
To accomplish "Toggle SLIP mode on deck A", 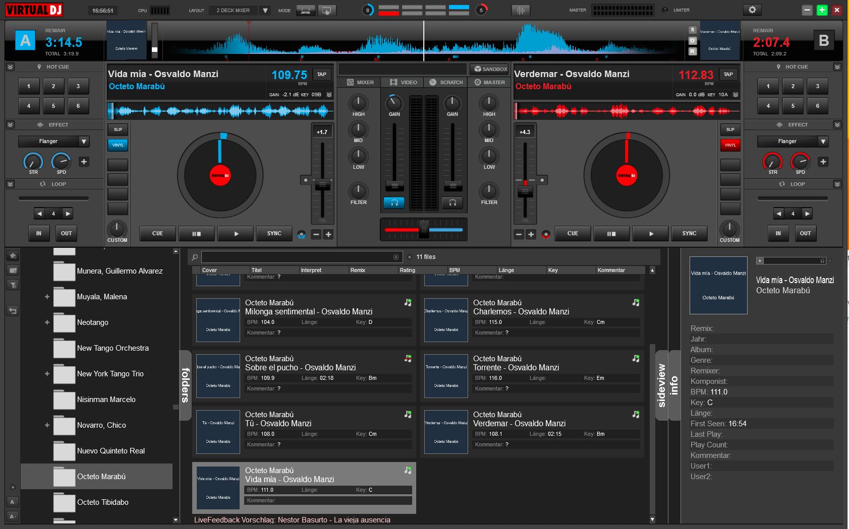I will (x=118, y=129).
